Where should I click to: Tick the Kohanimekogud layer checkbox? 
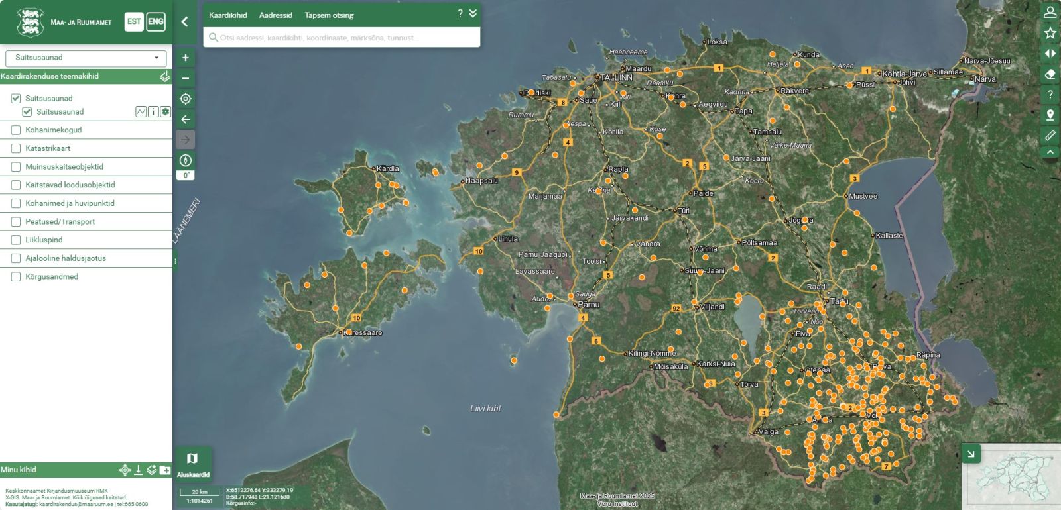[16, 130]
